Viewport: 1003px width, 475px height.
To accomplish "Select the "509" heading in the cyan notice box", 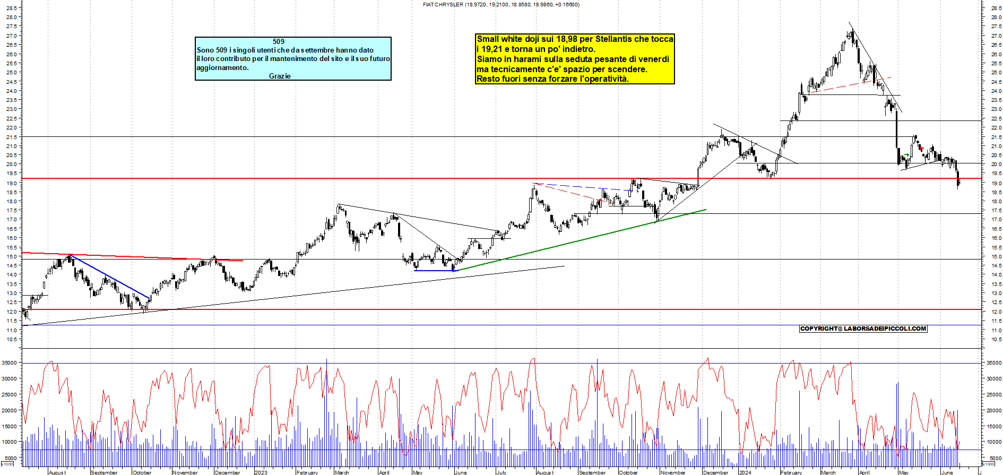I will pyautogui.click(x=279, y=41).
